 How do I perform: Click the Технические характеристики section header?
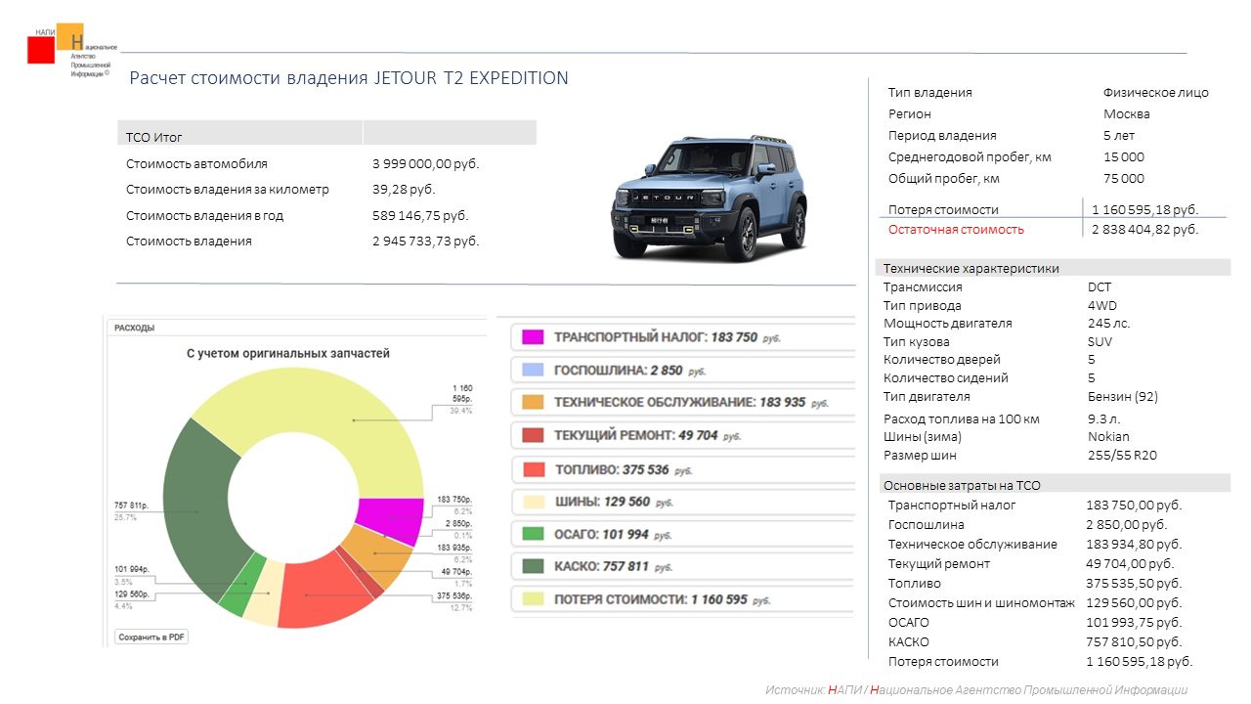[971, 268]
